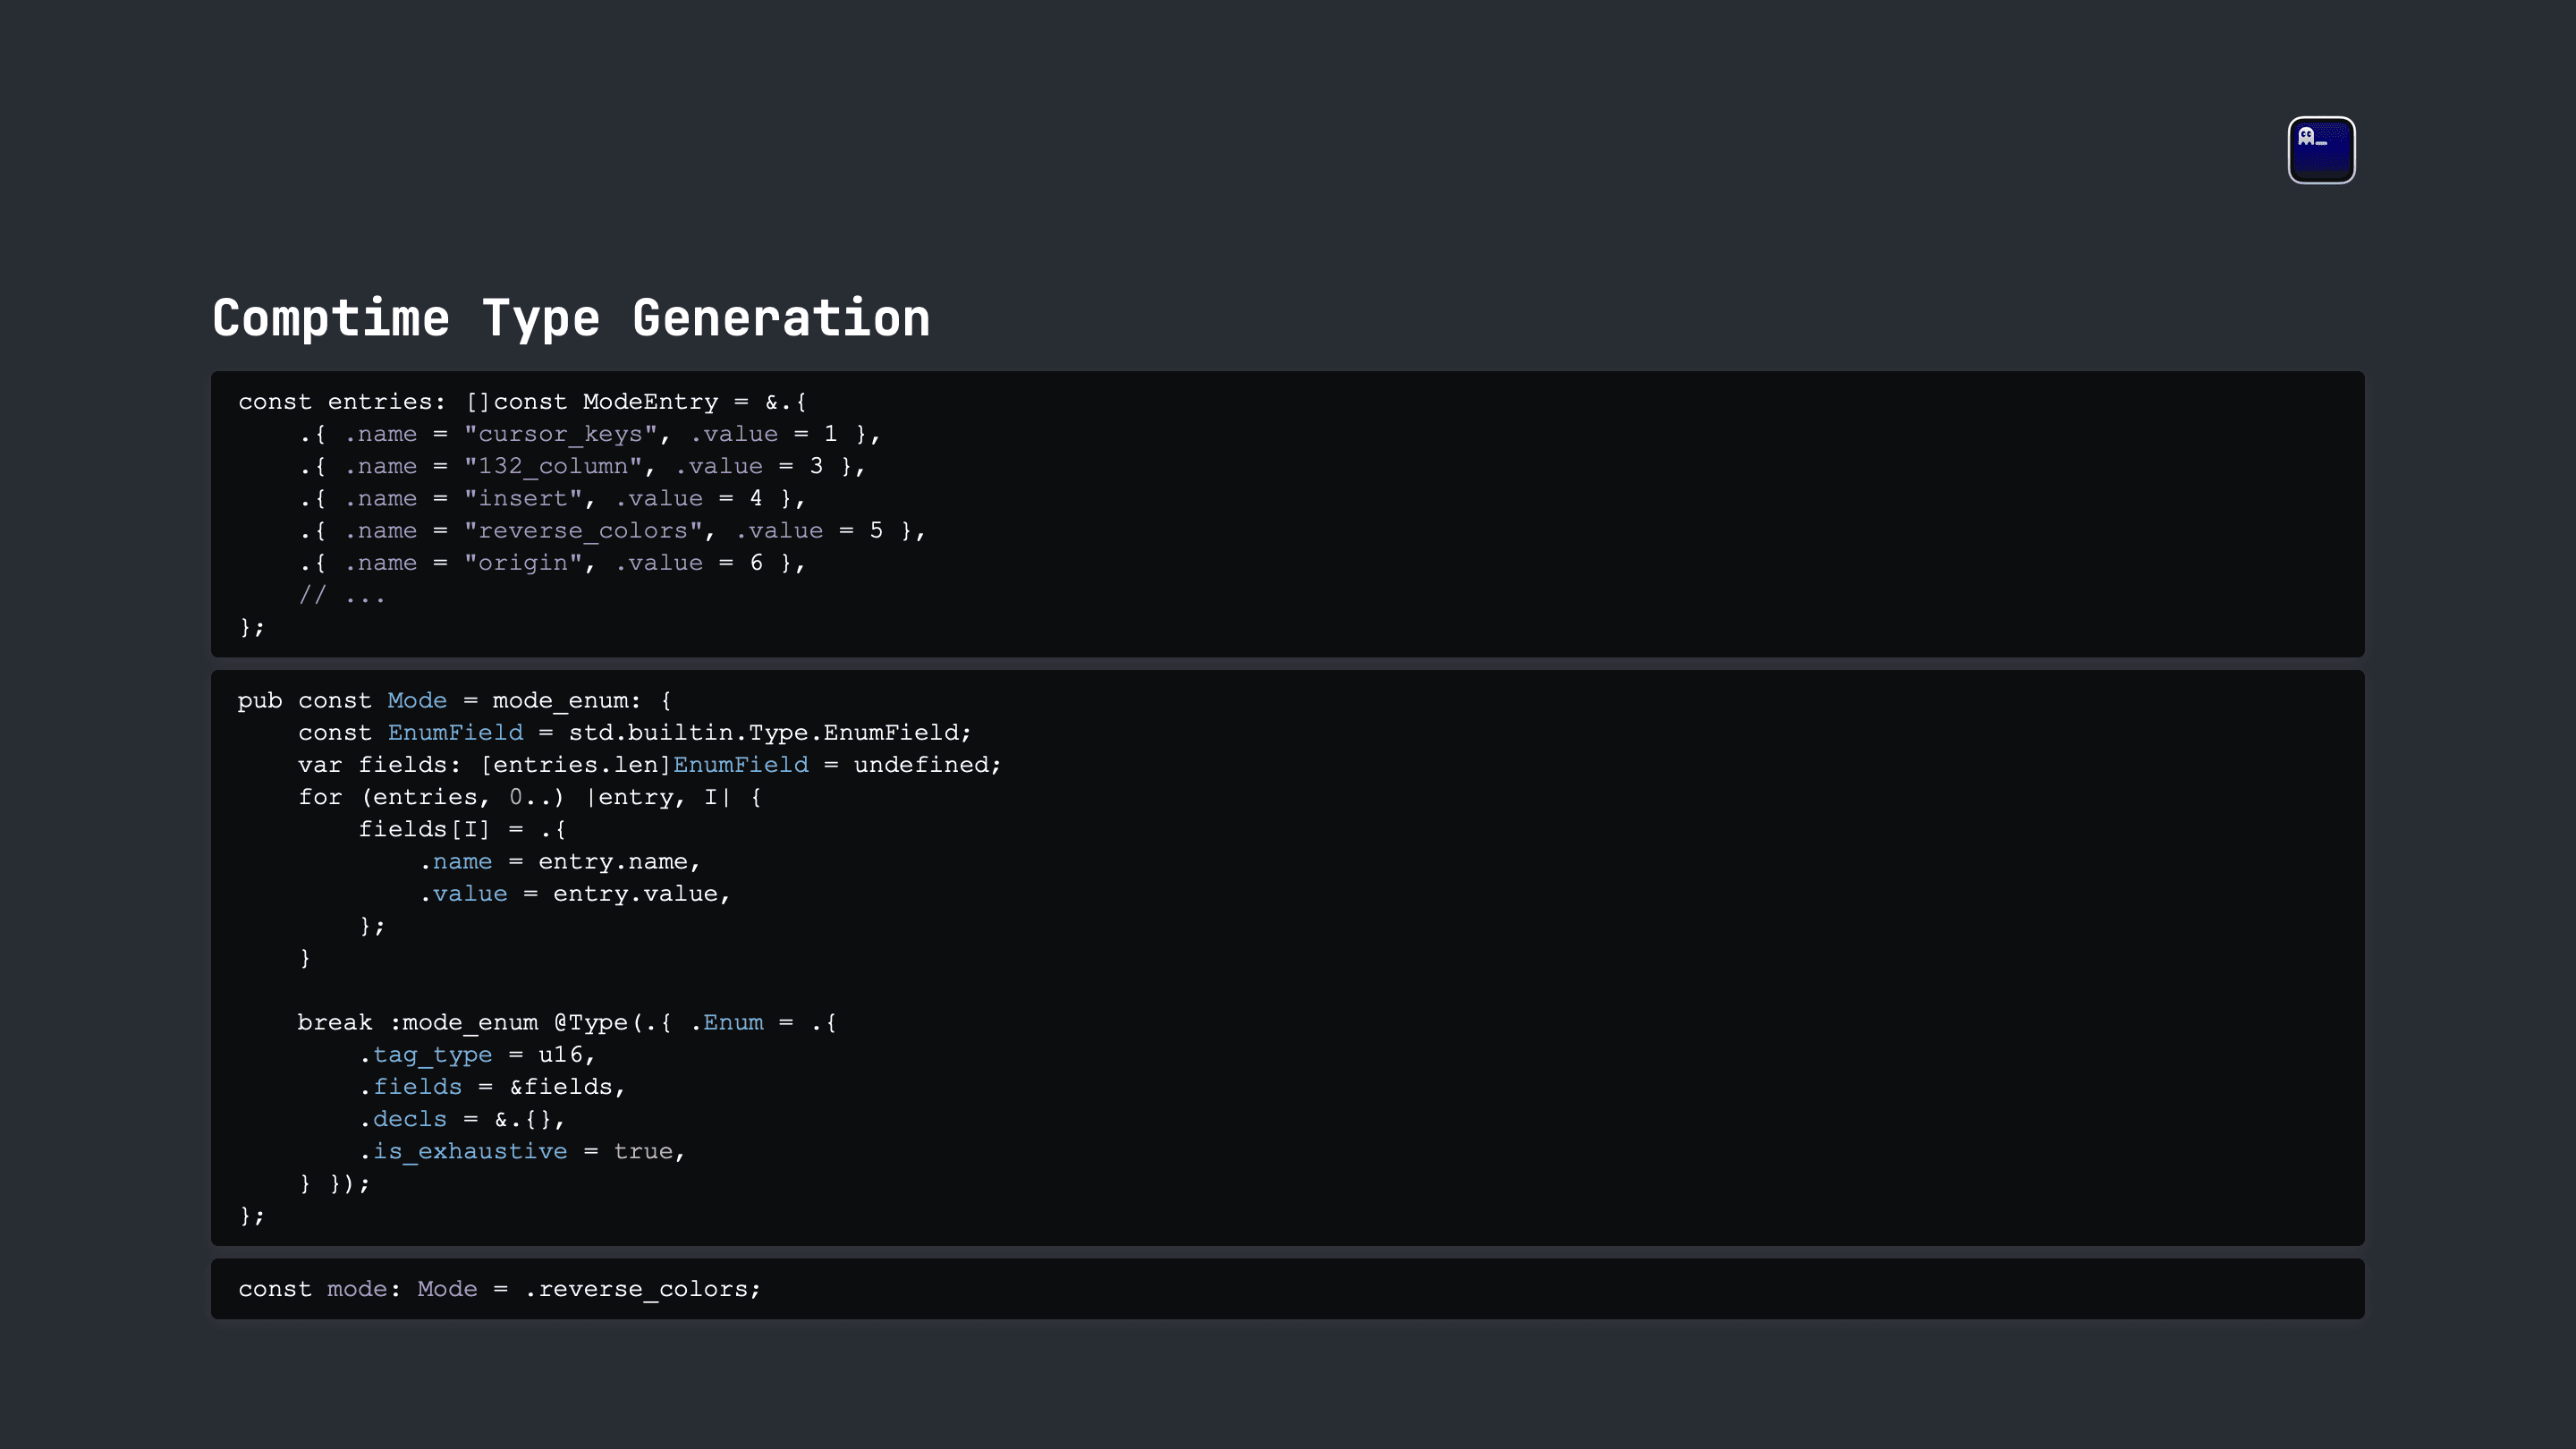Click the "reverse_colors" entry line
The height and width of the screenshot is (1449, 2576).
click(x=612, y=531)
